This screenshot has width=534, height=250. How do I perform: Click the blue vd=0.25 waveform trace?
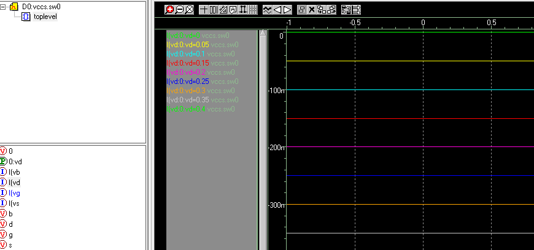[410, 175]
